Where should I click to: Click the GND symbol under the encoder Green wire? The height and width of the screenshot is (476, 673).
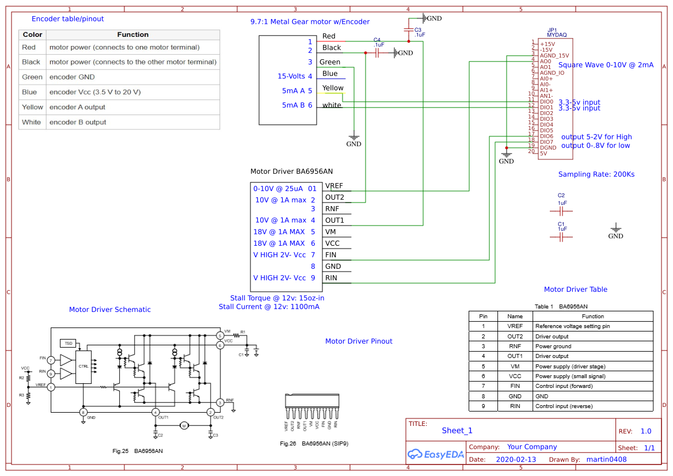pos(353,139)
